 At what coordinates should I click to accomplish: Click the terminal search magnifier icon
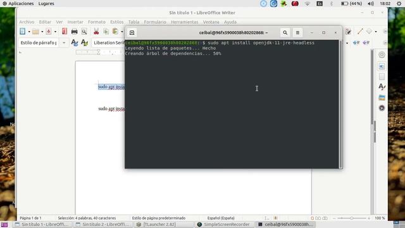tap(285, 33)
